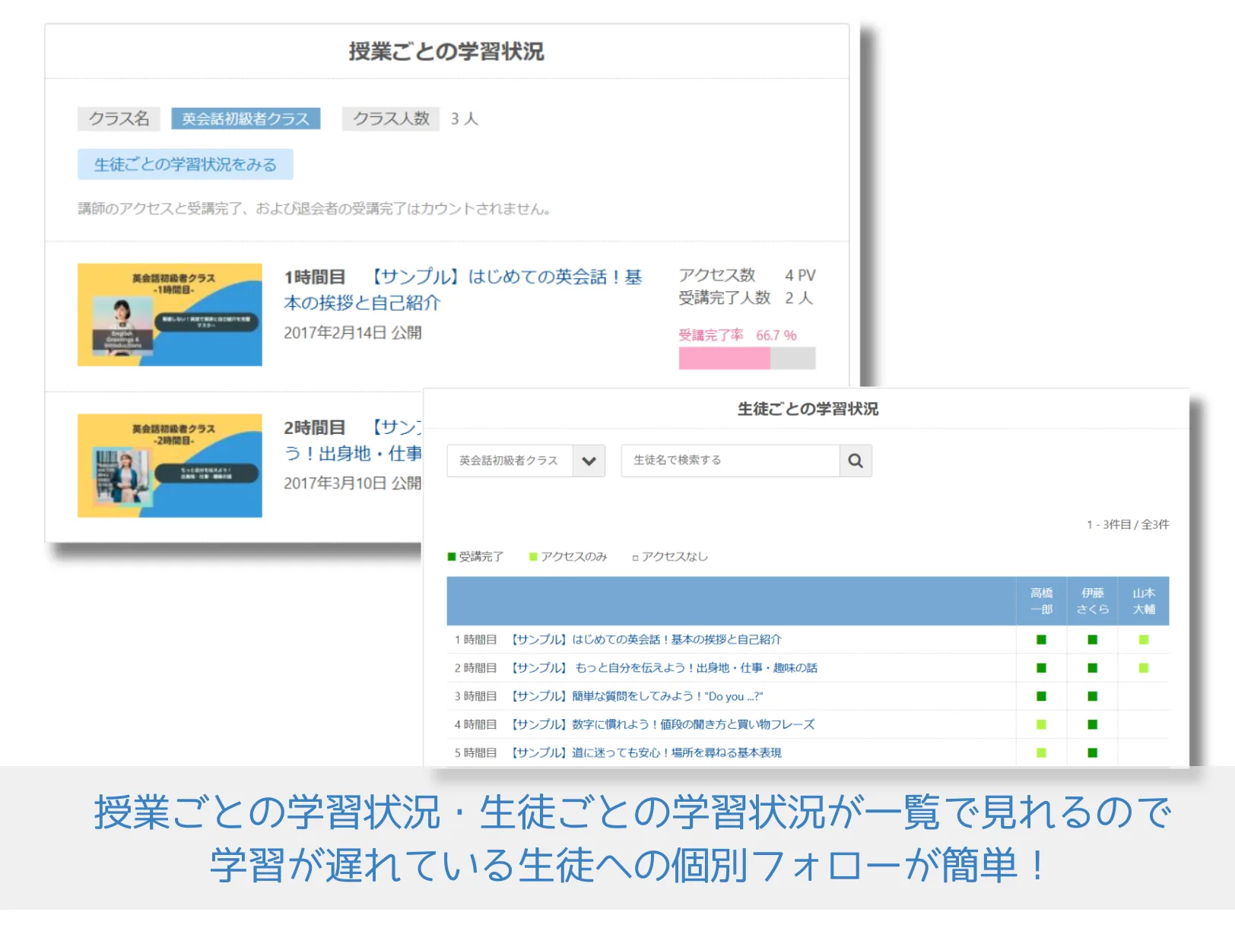The image size is (1235, 931).
Task: Click 山本大輔 column header
Action: point(1143,601)
